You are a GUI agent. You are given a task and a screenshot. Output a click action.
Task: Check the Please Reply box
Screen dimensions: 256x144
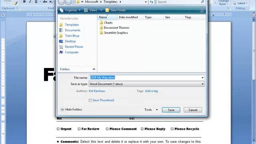click(x=142, y=129)
